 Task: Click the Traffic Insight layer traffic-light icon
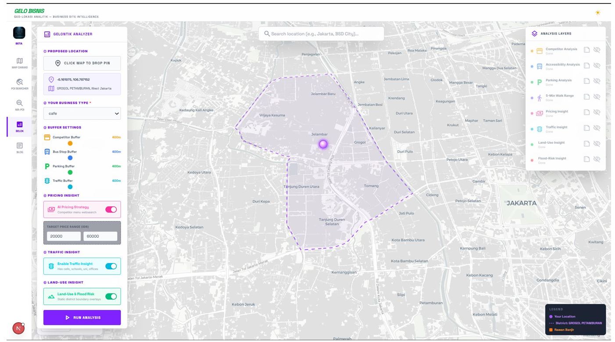tap(540, 129)
